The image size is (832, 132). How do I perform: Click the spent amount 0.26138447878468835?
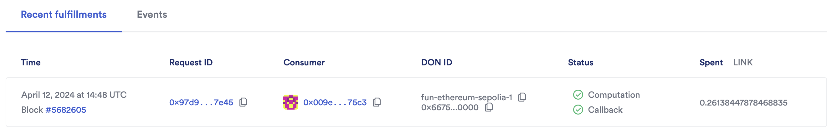(x=743, y=103)
